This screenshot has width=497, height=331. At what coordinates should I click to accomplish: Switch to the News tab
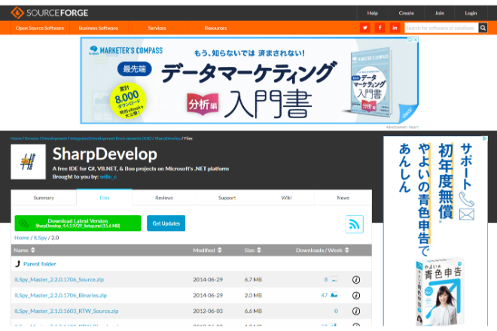point(343,198)
